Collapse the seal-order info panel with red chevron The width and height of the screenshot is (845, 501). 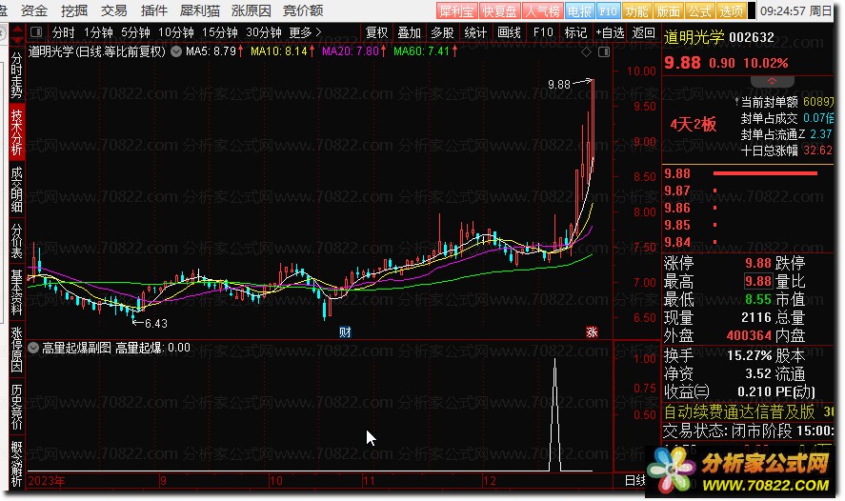click(773, 81)
